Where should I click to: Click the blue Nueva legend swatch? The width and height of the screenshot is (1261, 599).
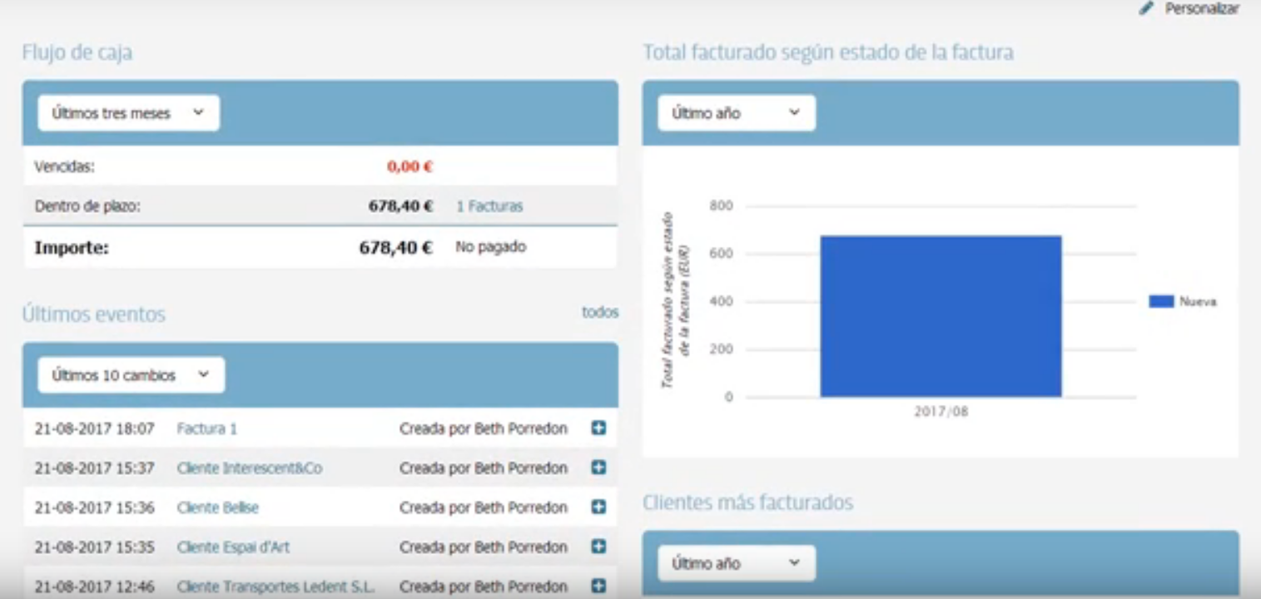pos(1160,302)
